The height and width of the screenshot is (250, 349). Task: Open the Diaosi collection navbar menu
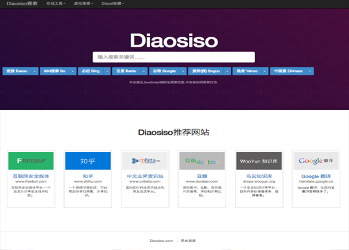click(113, 3)
